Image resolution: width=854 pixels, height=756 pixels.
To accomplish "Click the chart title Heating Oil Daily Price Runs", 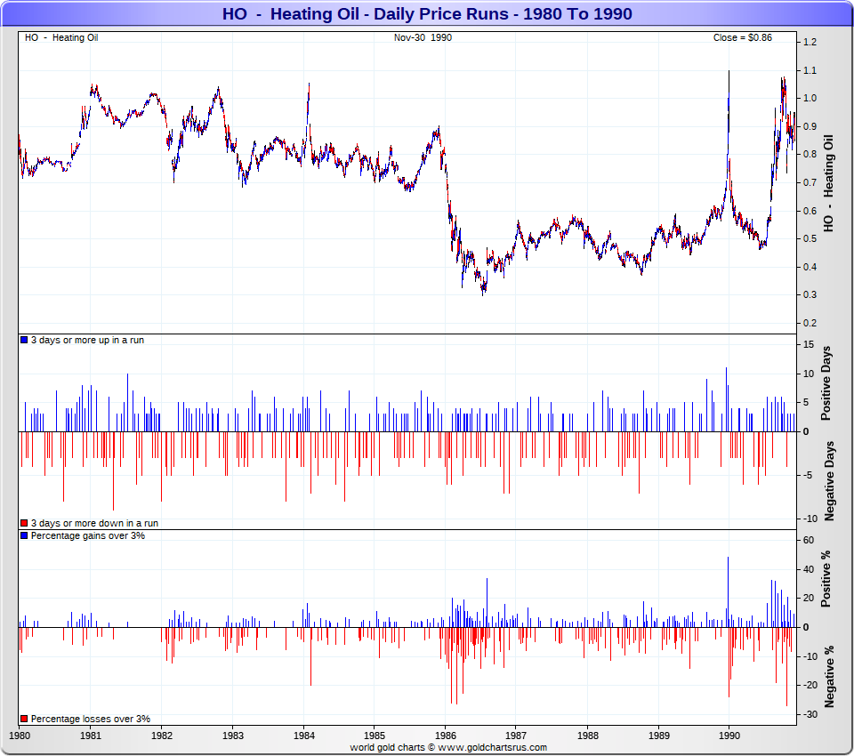I will [427, 14].
